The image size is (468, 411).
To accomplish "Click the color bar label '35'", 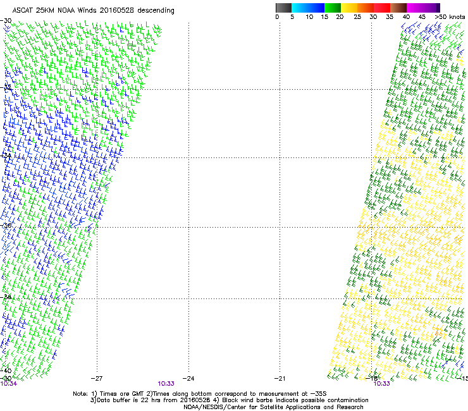I will 390,17.
